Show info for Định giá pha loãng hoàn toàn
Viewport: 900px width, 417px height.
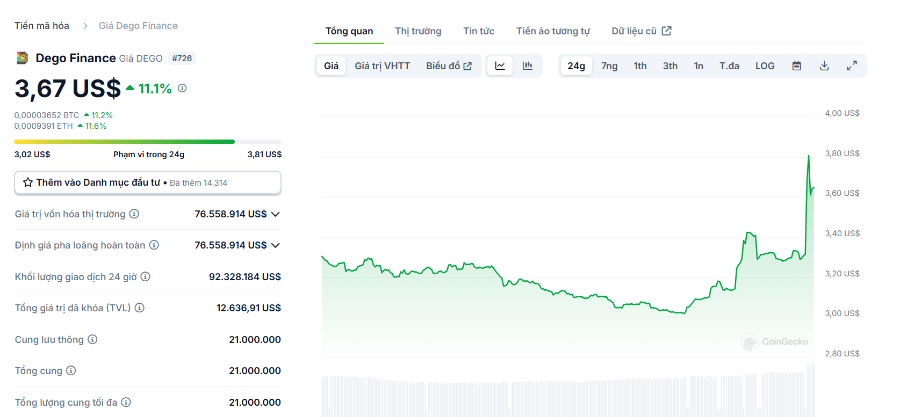coord(154,245)
